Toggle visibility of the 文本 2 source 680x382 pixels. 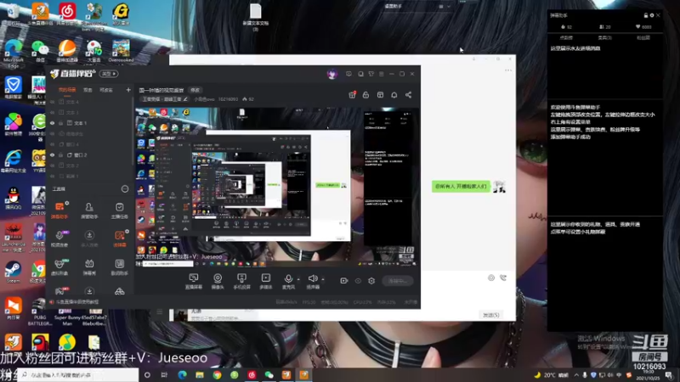(x=53, y=166)
